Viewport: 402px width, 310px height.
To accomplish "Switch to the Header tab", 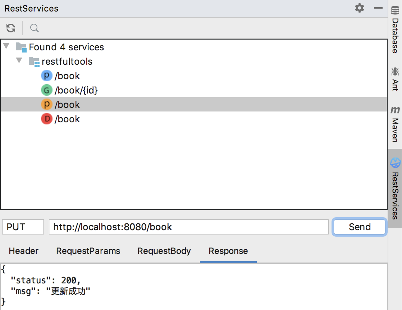I will pyautogui.click(x=23, y=251).
